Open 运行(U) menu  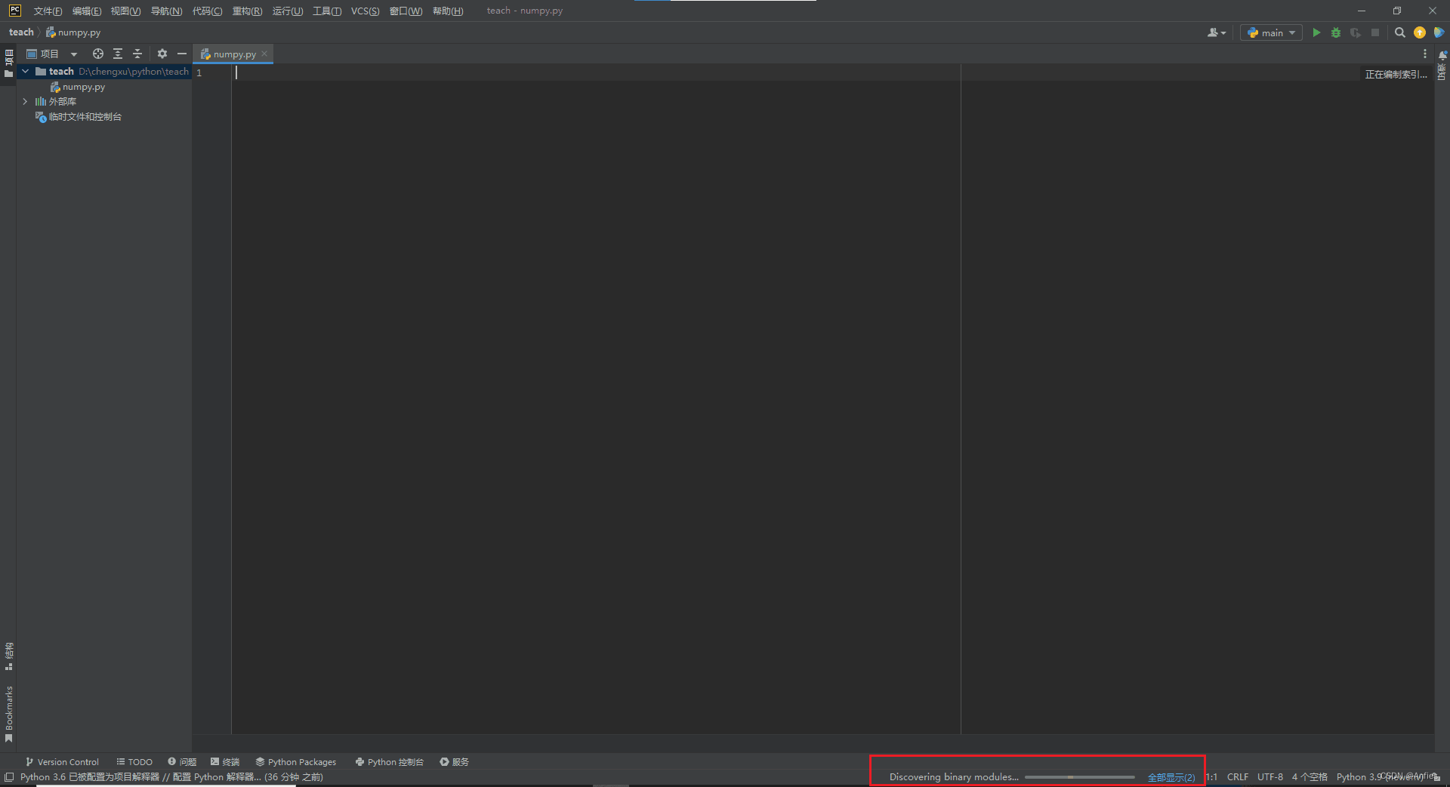click(x=288, y=11)
